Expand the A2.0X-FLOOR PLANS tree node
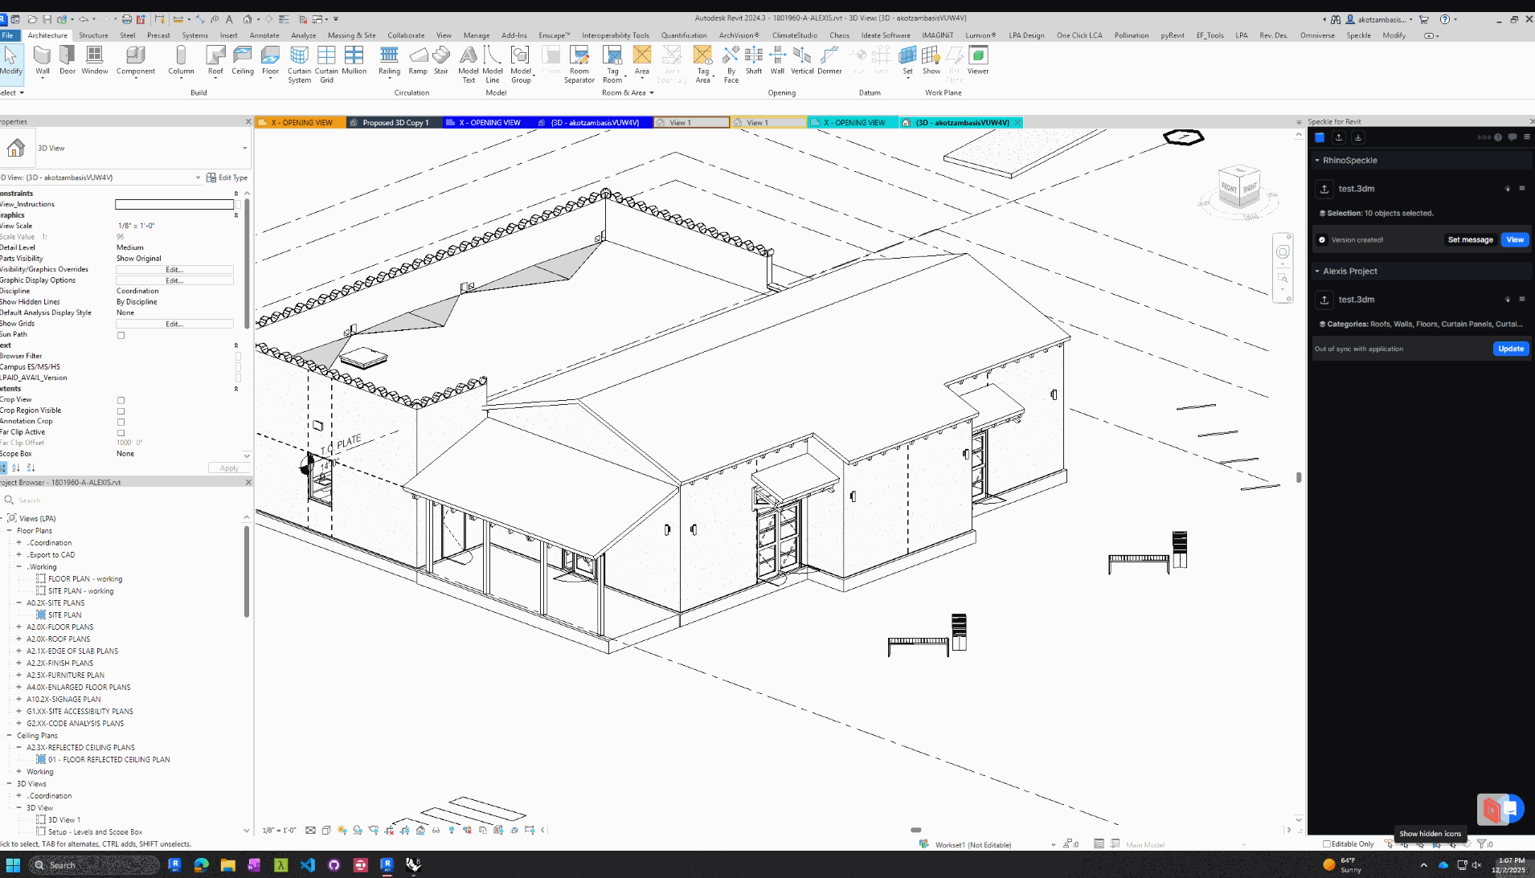 [18, 627]
